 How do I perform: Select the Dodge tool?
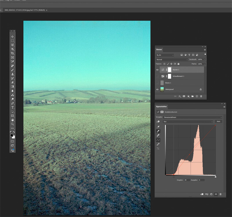coord(12,99)
